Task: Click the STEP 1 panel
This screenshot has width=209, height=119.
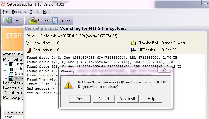Action: [x=12, y=39]
